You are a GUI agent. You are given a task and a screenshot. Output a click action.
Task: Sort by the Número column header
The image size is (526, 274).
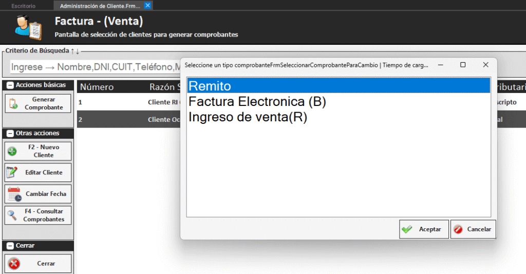[97, 87]
